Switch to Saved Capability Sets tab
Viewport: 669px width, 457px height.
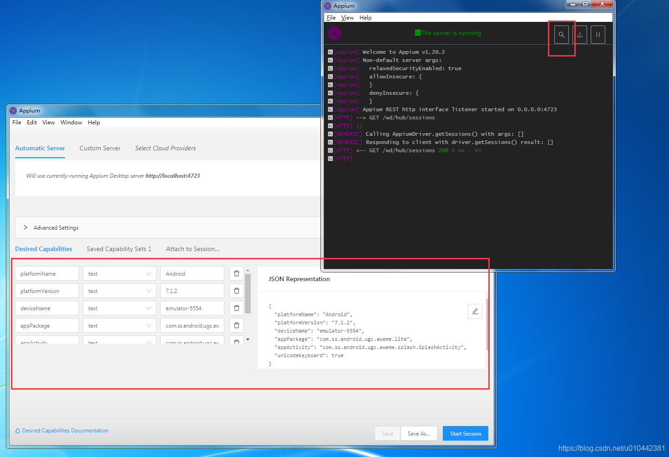(119, 249)
